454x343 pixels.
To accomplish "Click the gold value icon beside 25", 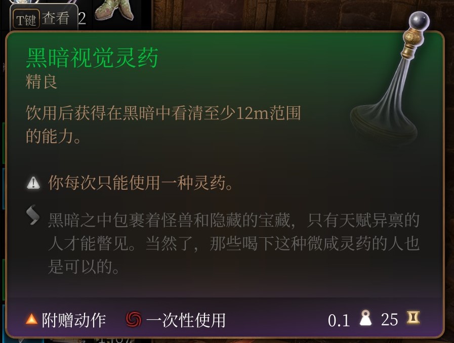I will point(413,318).
